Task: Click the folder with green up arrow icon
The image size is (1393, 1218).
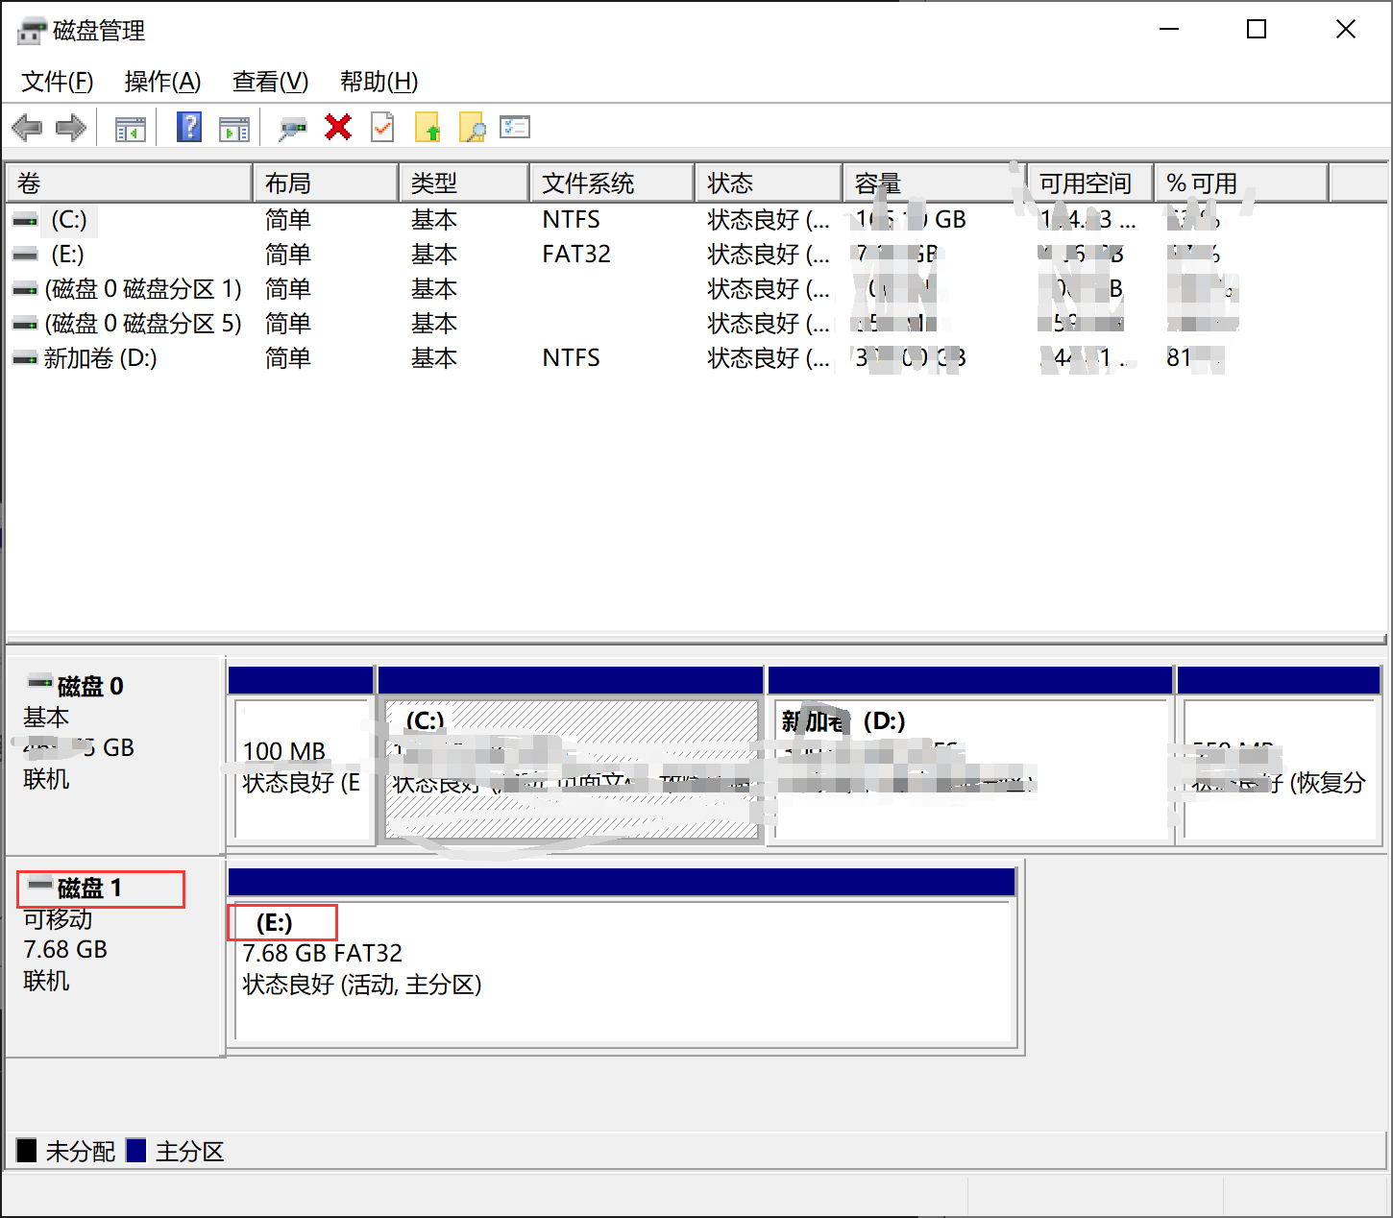Action: pyautogui.click(x=428, y=127)
